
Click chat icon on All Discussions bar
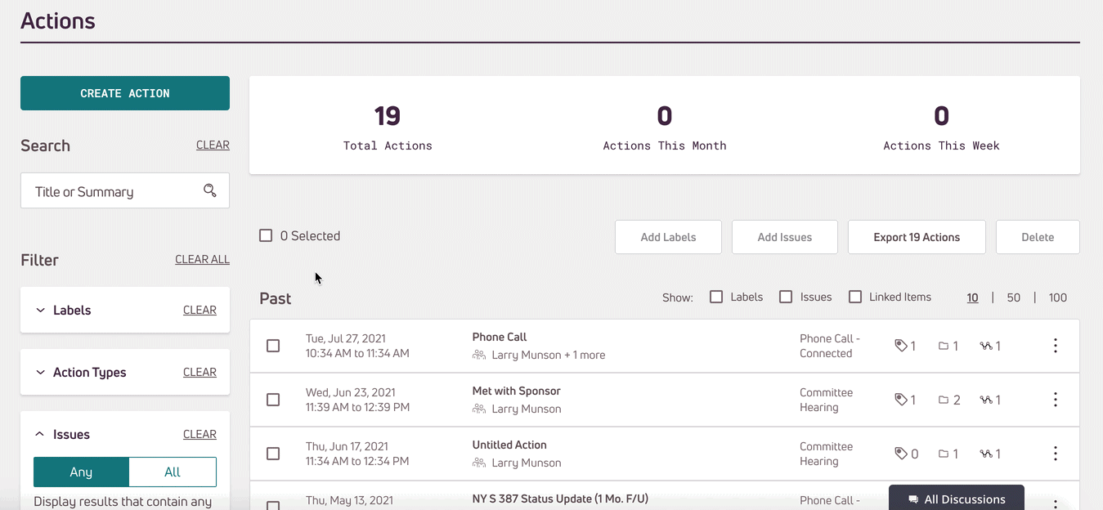point(913,499)
